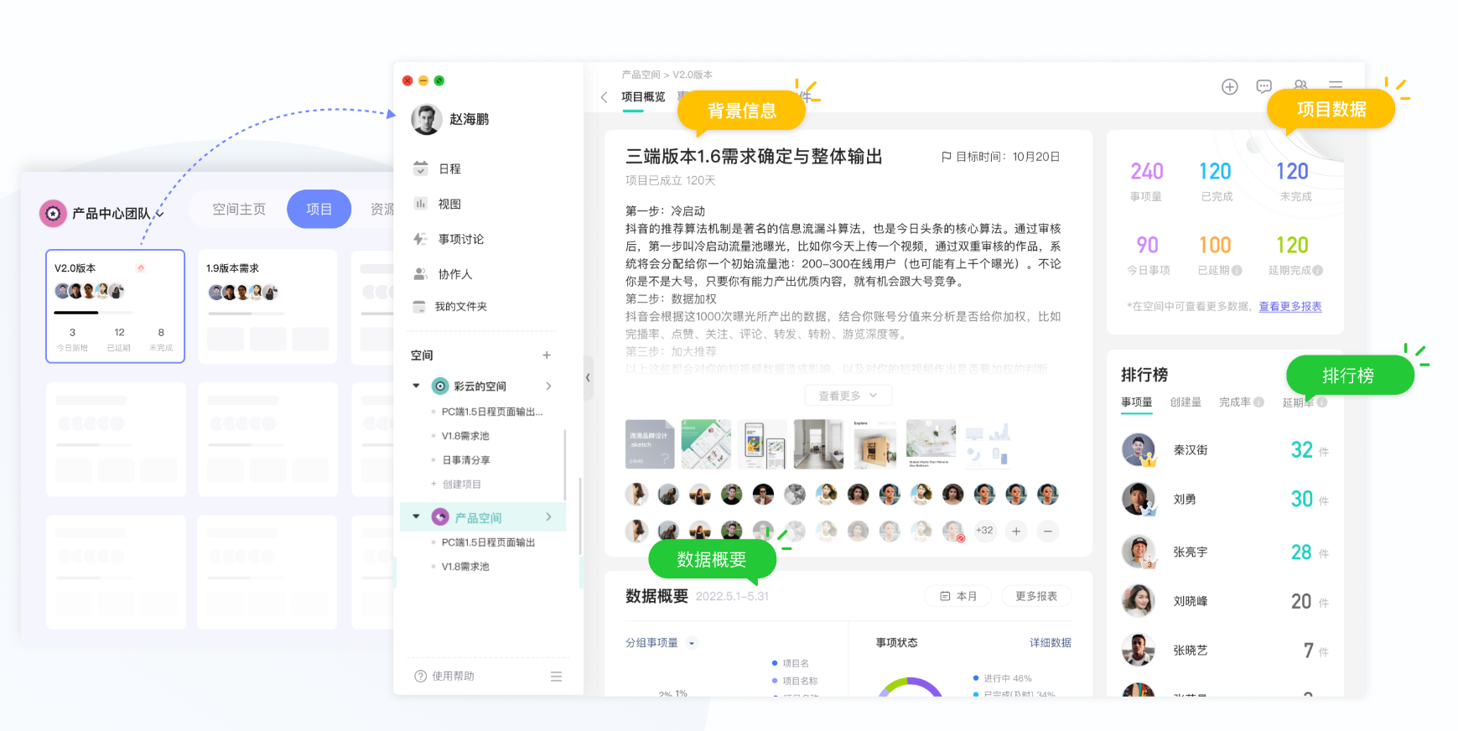1458x731 pixels.
Task: Open PC端1.5日程页面输出 under 产品空间
Action: [488, 542]
